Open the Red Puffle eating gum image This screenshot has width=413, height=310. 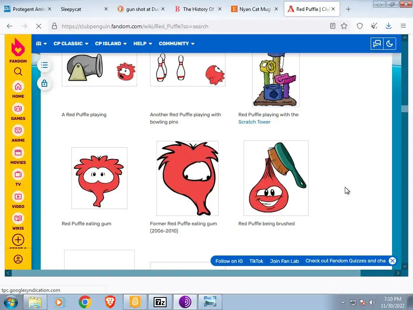coord(99,178)
